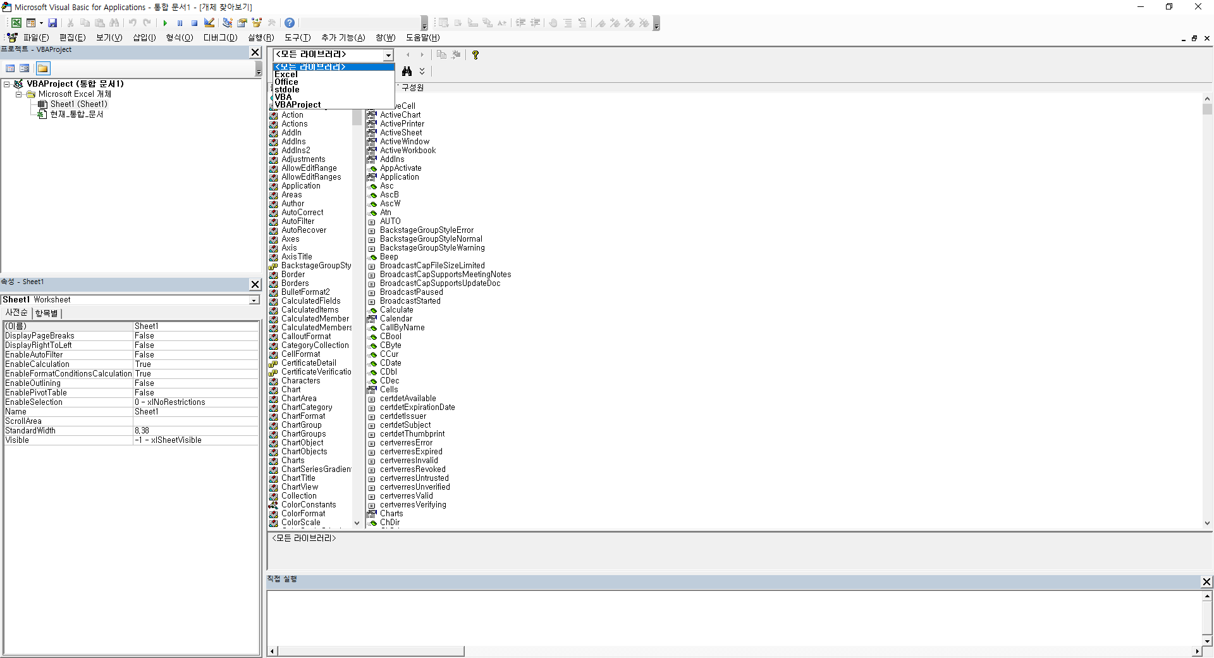
Task: Click the Indent toolbar icon
Action: [520, 23]
